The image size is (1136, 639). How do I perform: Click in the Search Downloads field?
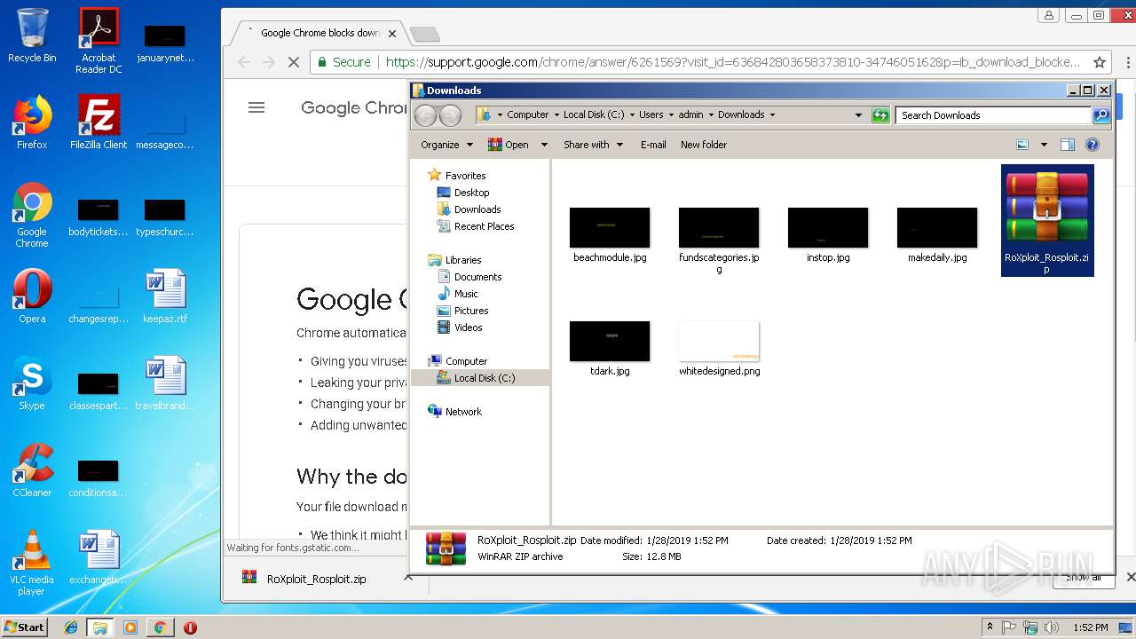click(994, 115)
